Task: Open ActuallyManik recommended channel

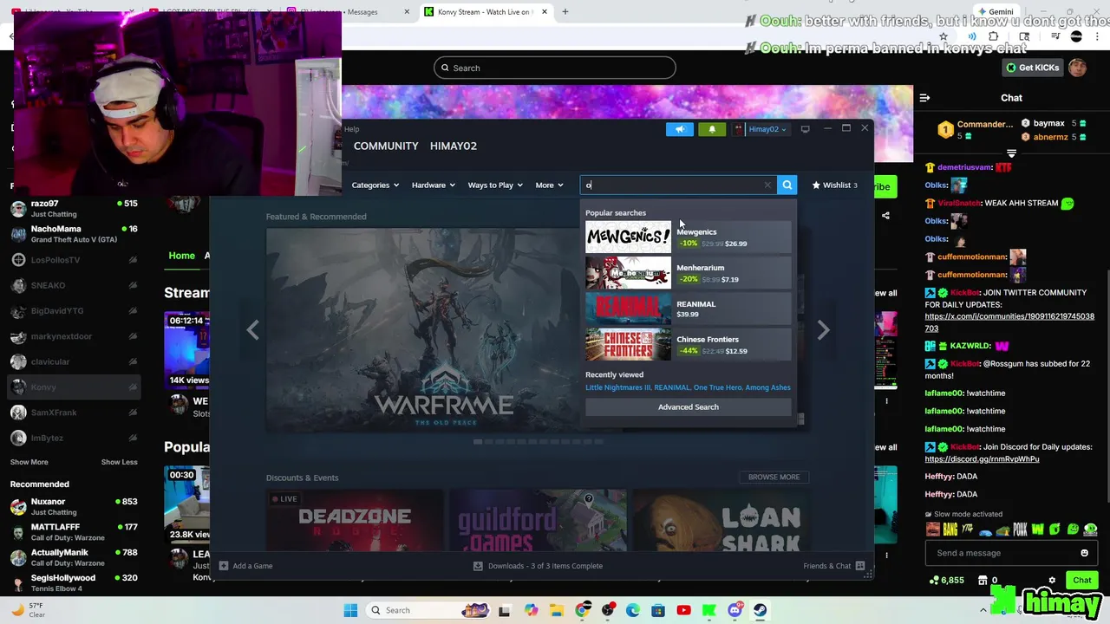Action: click(x=74, y=557)
